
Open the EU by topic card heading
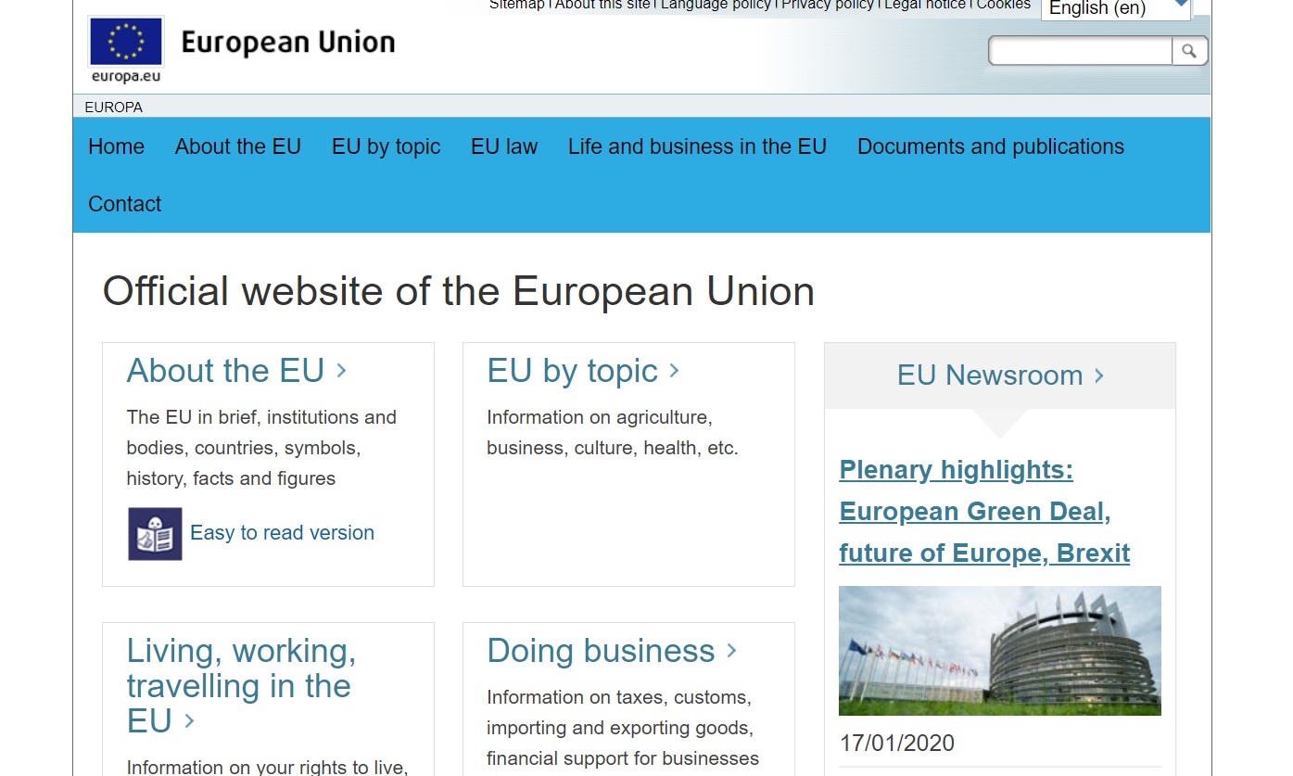click(583, 371)
